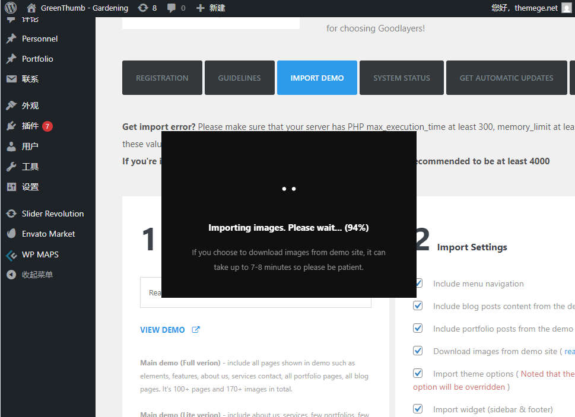
Task: Click the Include menu navigation label
Action: tap(478, 284)
